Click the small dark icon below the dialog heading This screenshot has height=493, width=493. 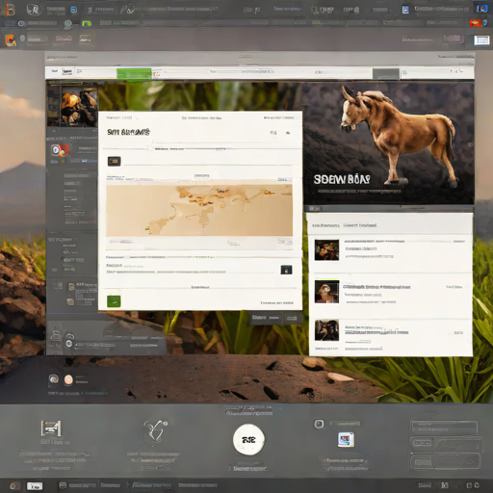pyautogui.click(x=114, y=161)
